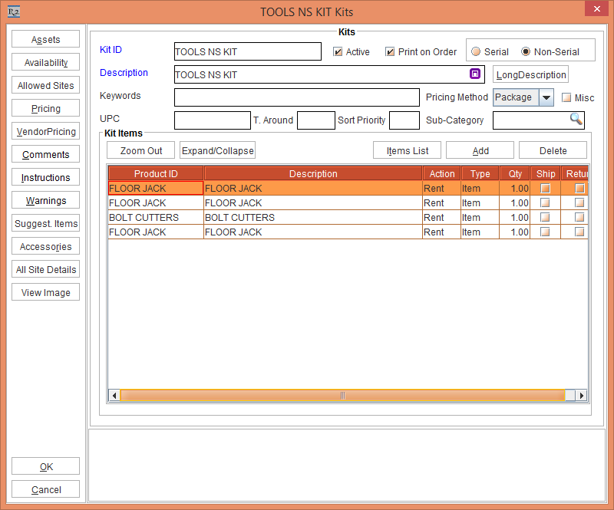This screenshot has width=614, height=510.
Task: Check Ship box for BOLT CUTTERS row
Action: [545, 218]
